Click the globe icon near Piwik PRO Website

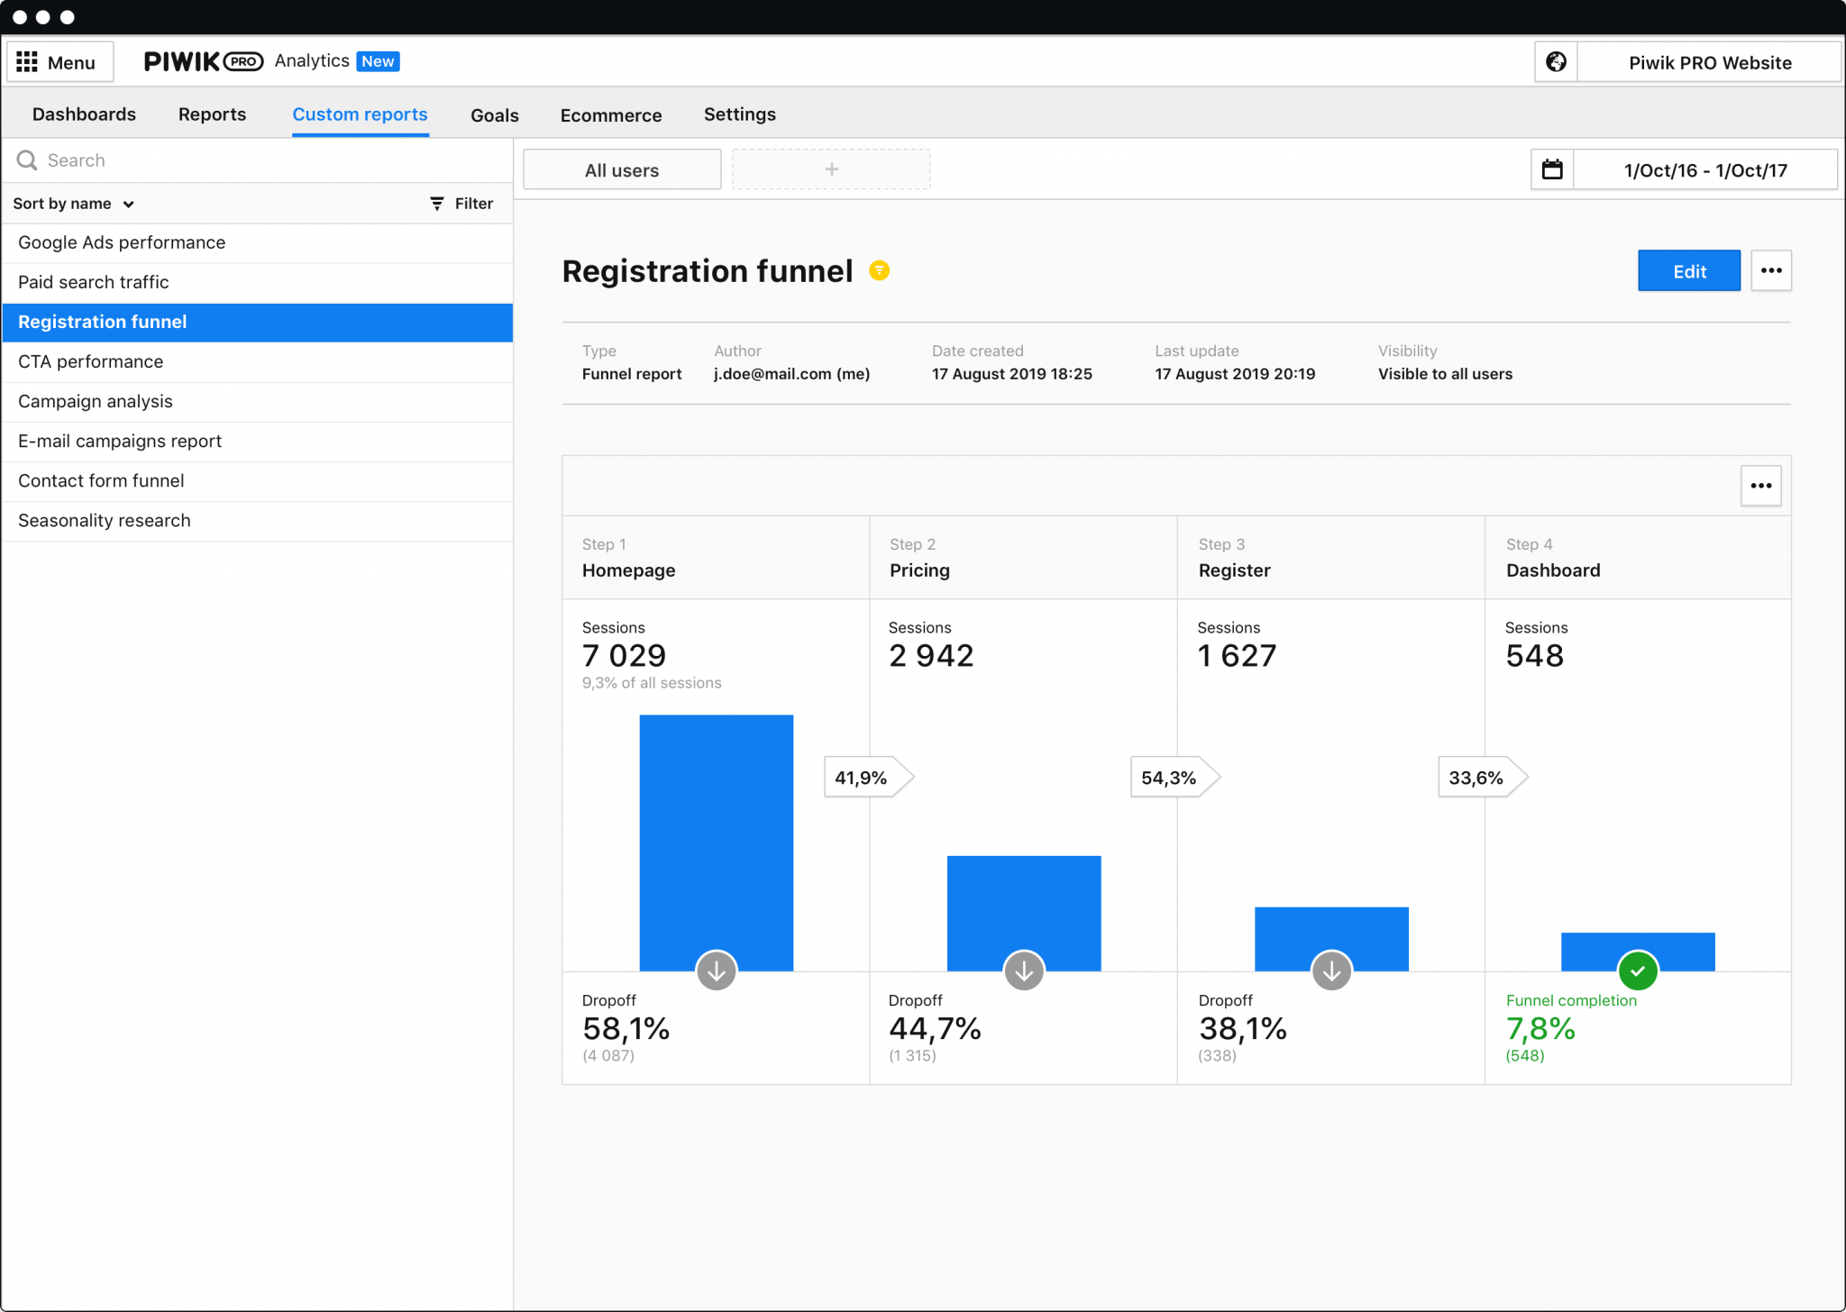click(x=1557, y=61)
